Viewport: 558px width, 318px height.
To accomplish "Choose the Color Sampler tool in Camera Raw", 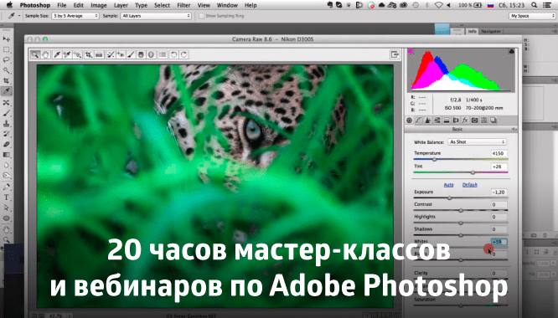I will 67,54.
